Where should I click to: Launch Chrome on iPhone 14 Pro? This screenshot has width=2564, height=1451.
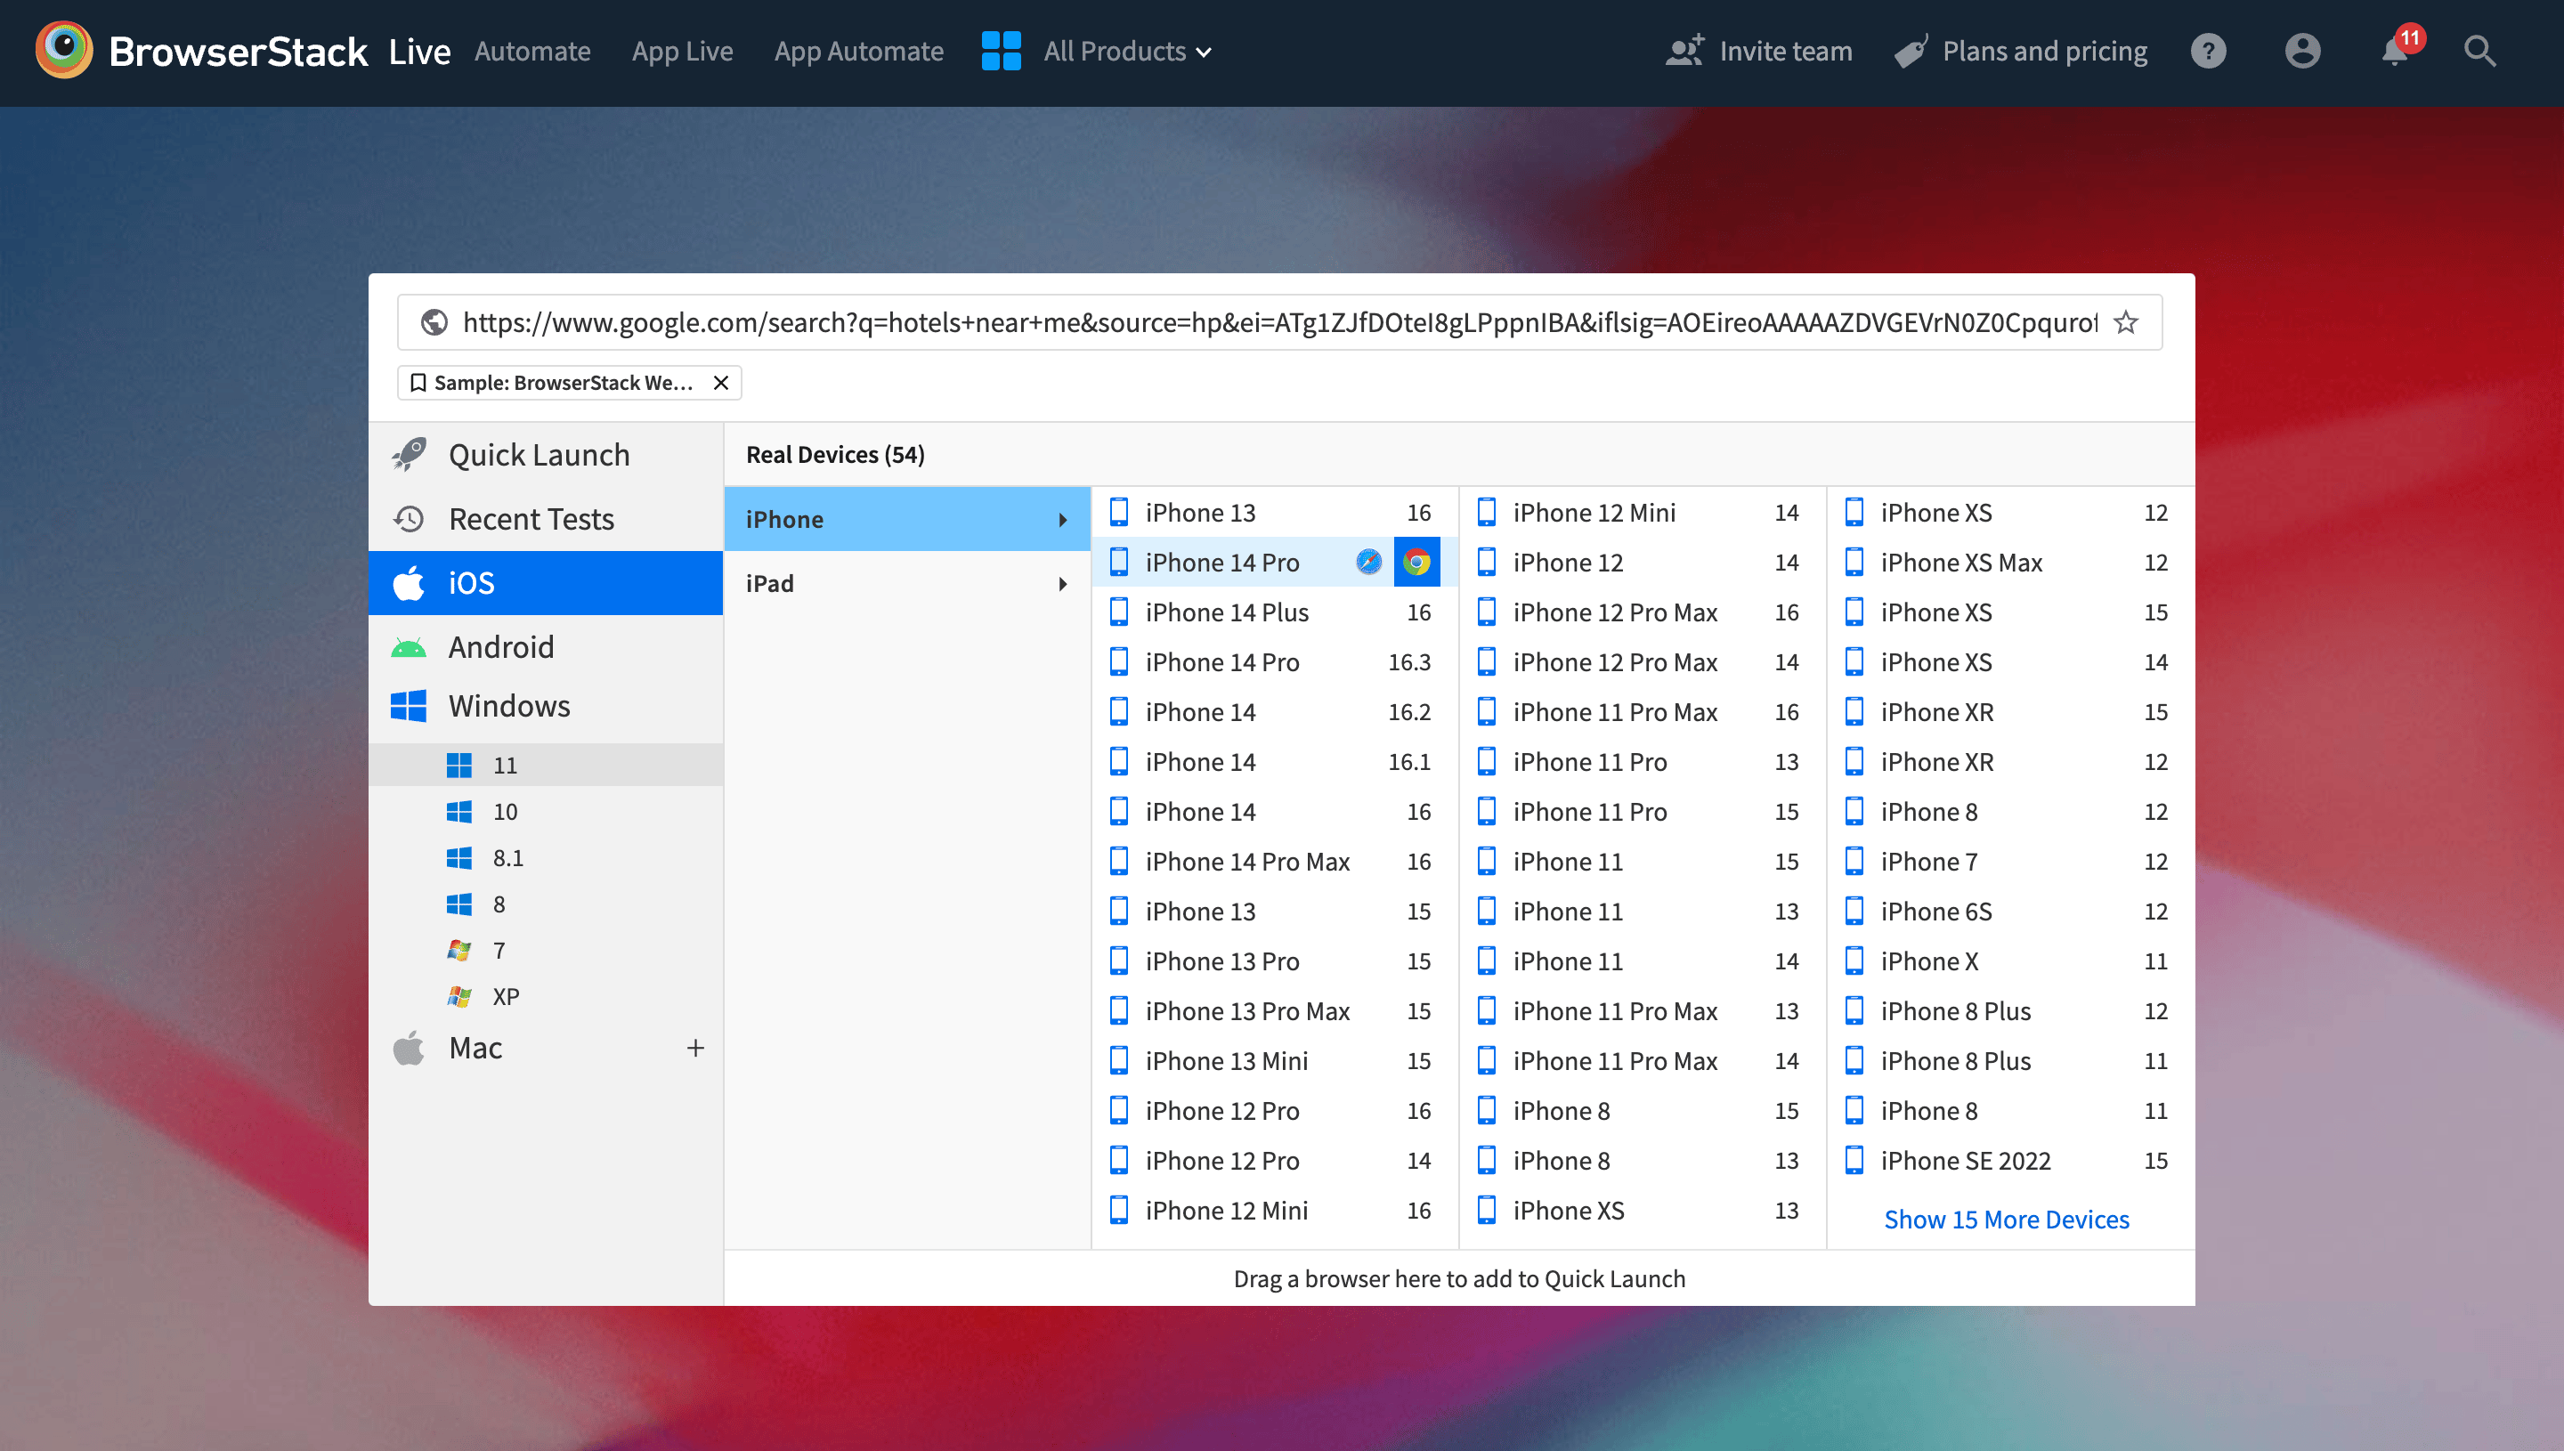click(x=1416, y=562)
